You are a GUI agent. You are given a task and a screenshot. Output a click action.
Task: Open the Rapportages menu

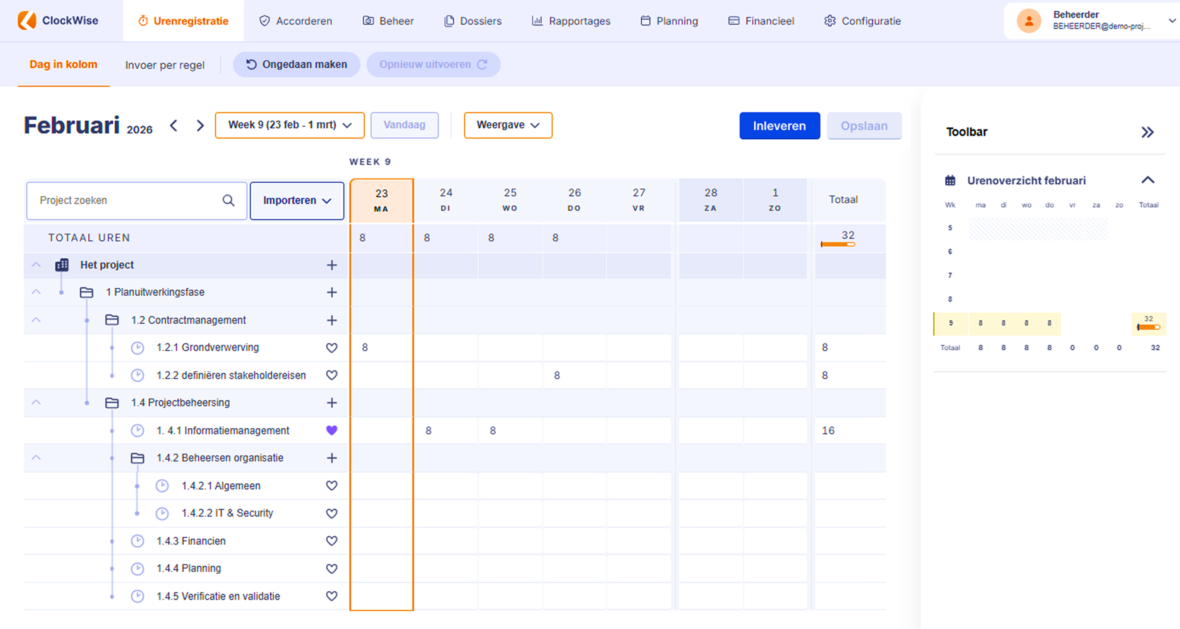pos(571,21)
